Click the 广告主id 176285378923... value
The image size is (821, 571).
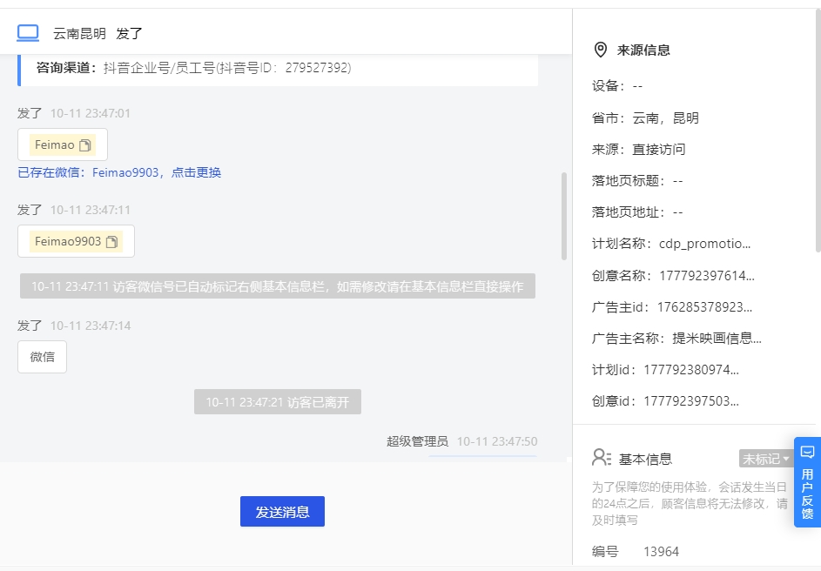click(704, 306)
